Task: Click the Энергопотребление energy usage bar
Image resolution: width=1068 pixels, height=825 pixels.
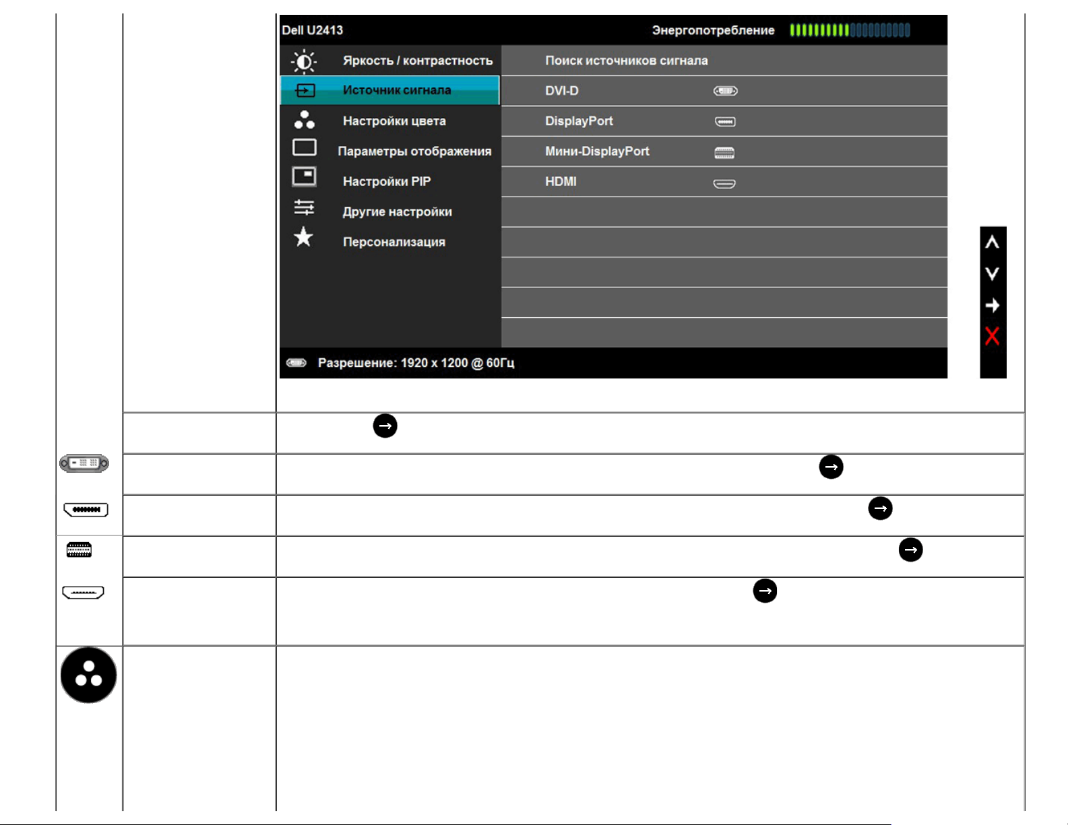Action: (849, 30)
